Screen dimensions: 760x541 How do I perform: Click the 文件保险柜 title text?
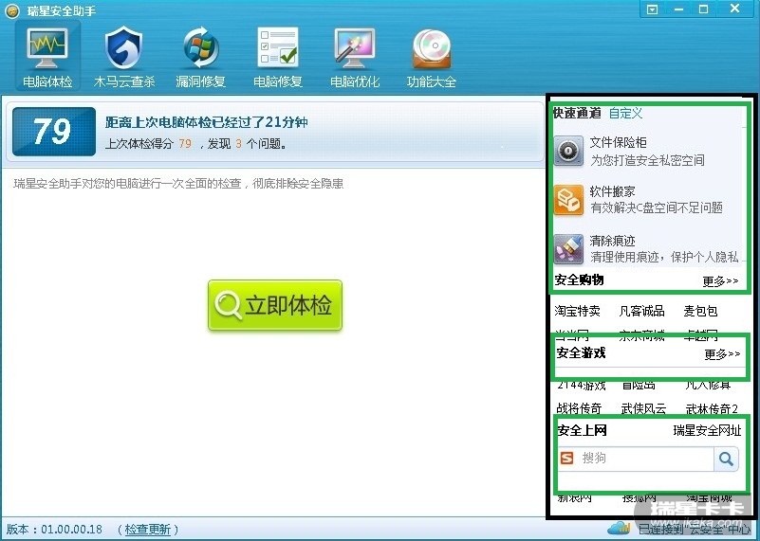click(618, 142)
